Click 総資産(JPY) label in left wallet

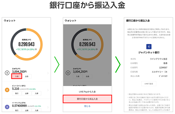27,40
